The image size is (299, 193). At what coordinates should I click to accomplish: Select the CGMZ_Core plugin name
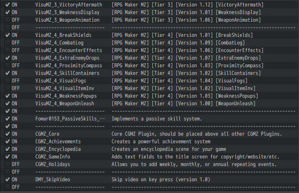coord(47,134)
